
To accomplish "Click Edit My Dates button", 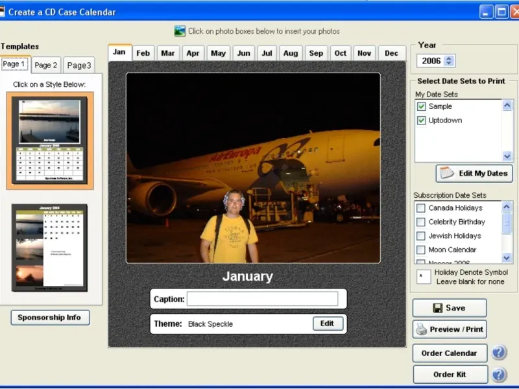I will click(474, 173).
